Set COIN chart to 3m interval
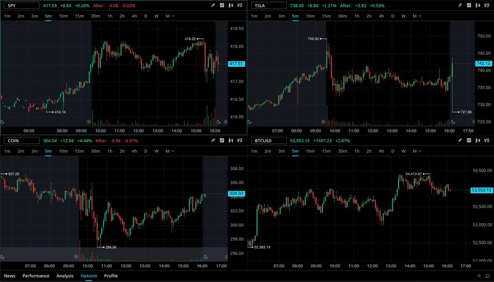This screenshot has height=282, width=494. (x=34, y=151)
